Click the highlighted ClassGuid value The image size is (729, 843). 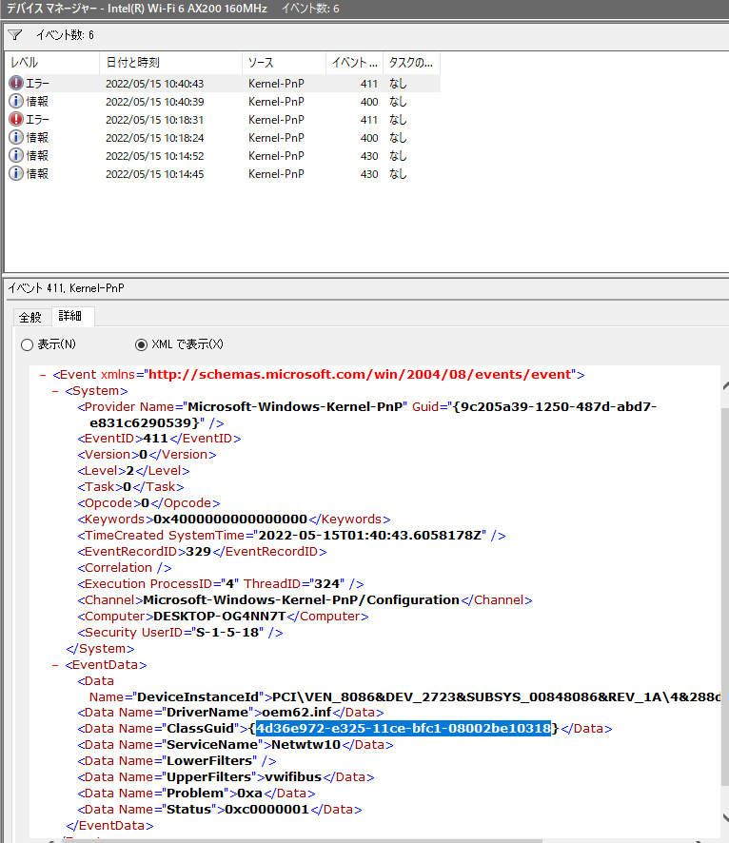[x=403, y=729]
